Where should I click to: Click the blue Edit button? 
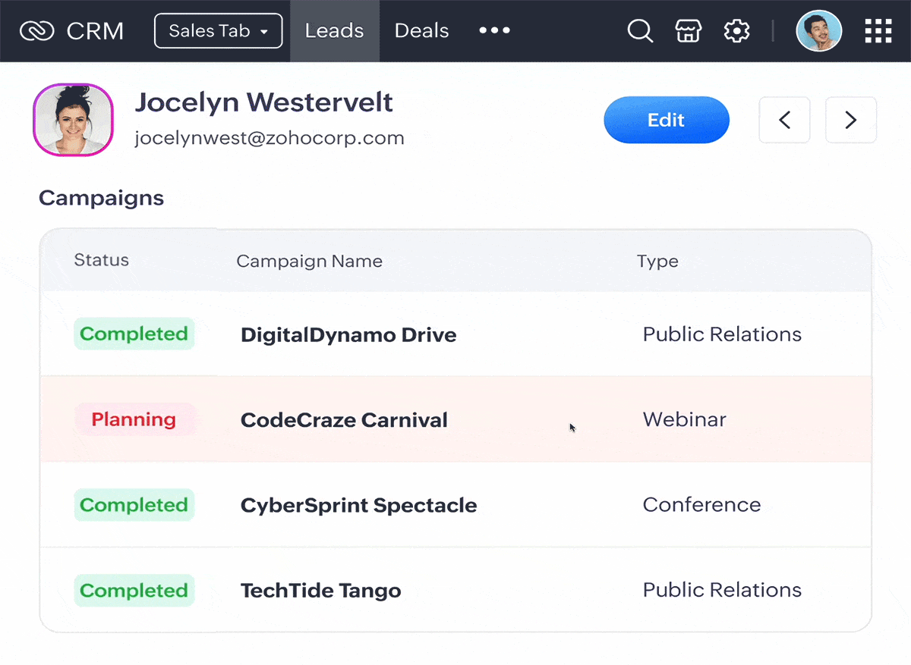click(666, 120)
